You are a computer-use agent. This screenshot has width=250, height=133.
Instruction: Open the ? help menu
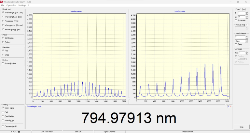[x=29, y=5]
